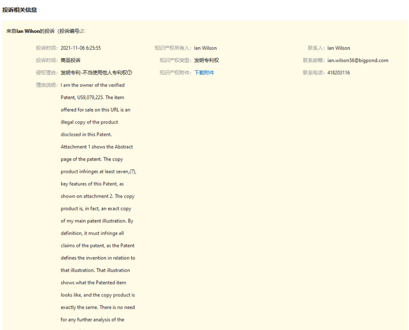Click the label 联系邮箱
This screenshot has height=330, width=409.
pos(314,61)
